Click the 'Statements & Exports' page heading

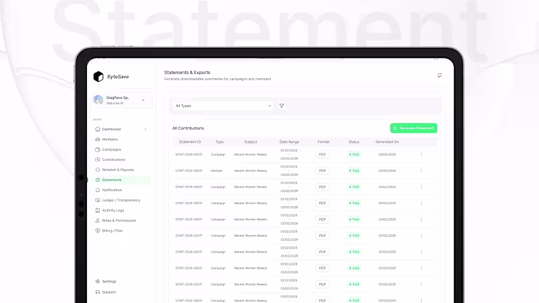pos(187,73)
